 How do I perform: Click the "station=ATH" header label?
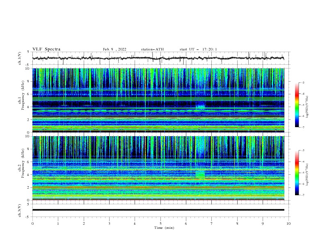point(152,49)
